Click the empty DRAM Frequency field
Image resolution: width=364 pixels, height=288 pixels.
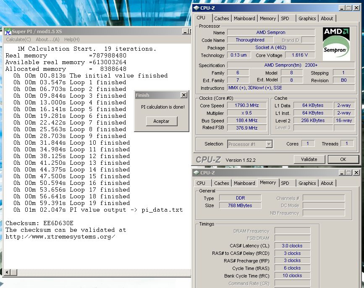pos(292,231)
